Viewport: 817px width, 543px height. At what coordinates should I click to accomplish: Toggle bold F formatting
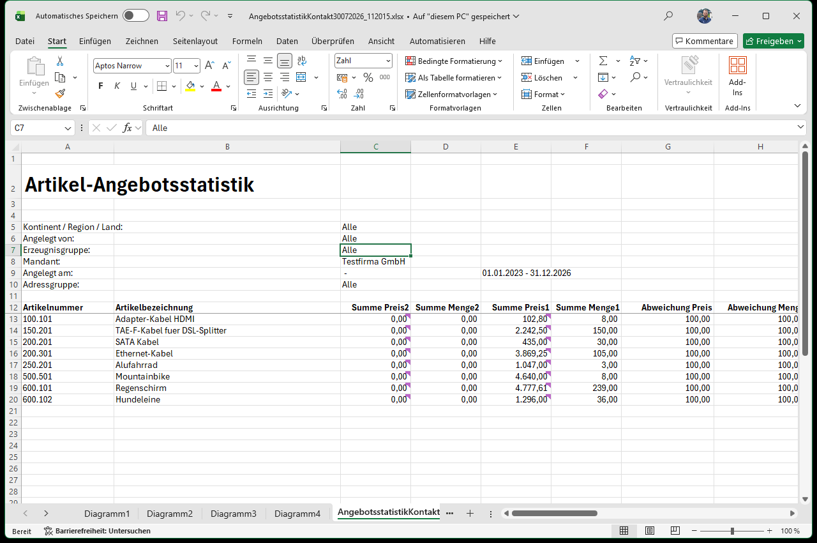point(100,86)
